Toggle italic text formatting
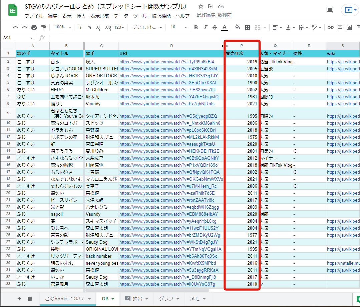This screenshot has width=360, height=307. pos(205,27)
